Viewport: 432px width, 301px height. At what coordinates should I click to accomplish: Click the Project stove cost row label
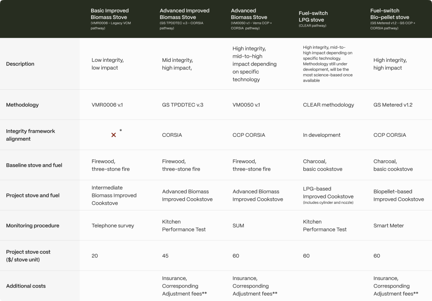[x=28, y=256]
